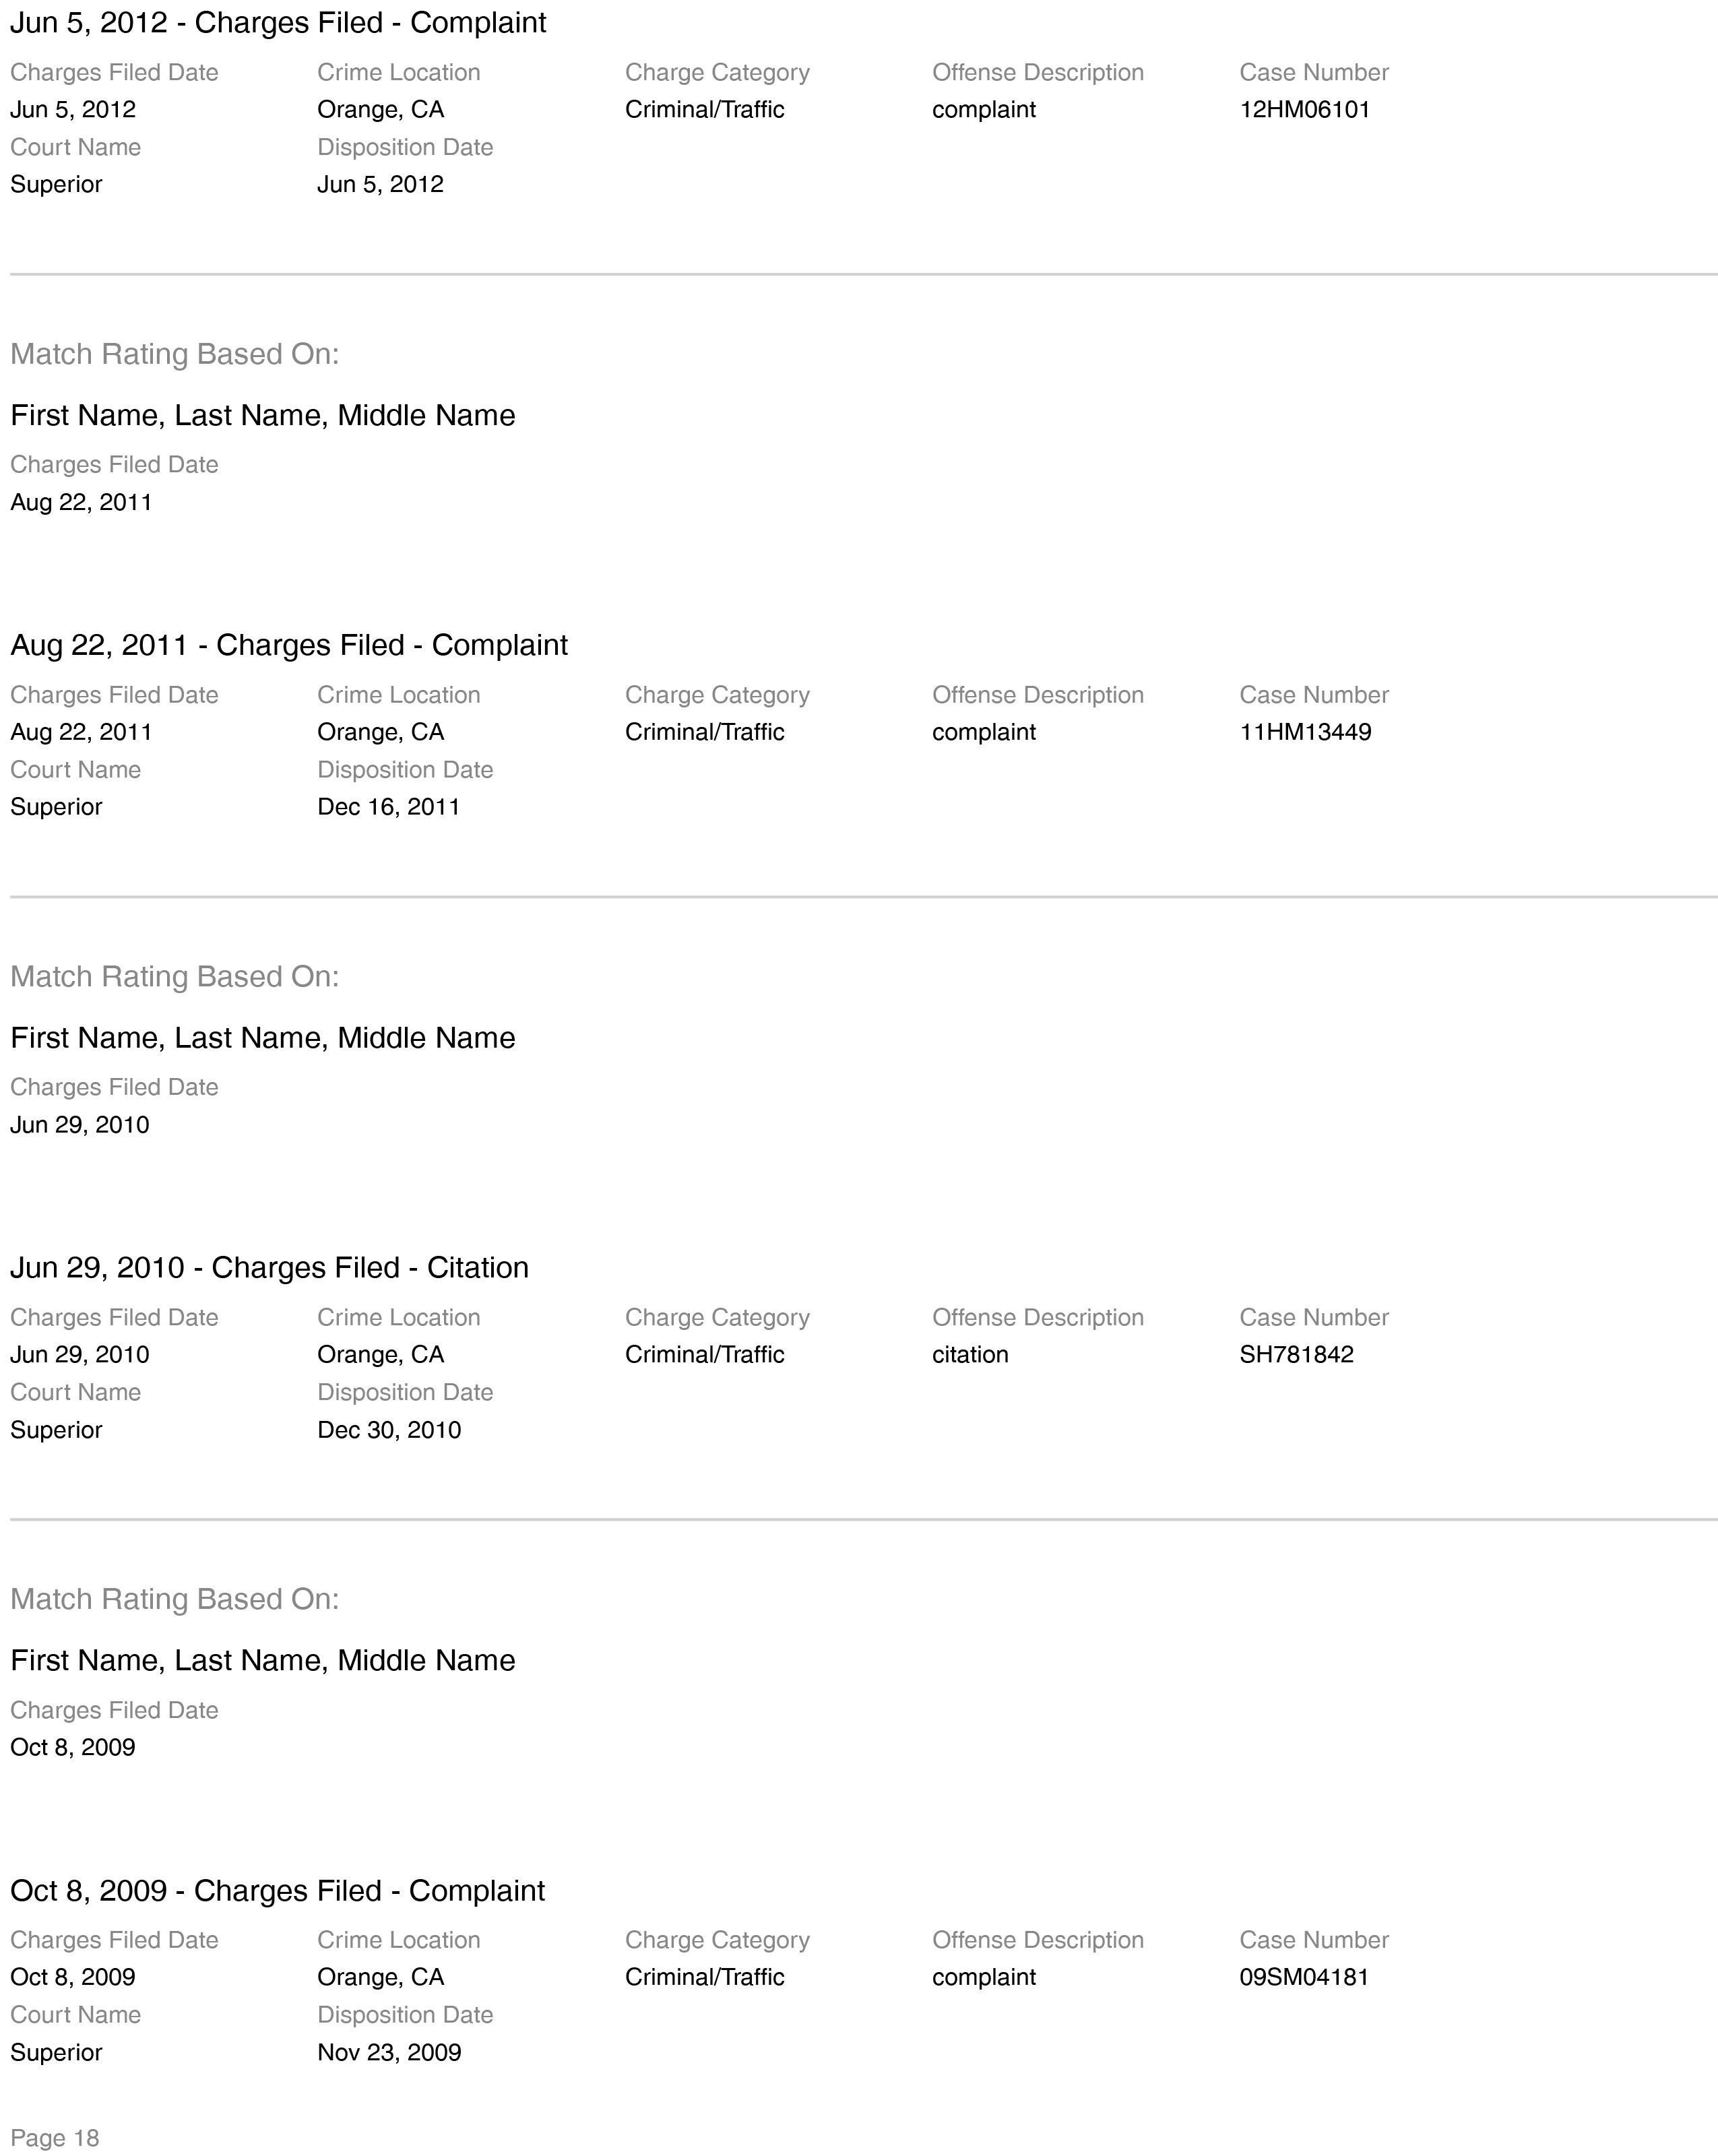1718x2156 pixels.
Task: Select the Jun 5, 2012 Complaint heading
Action: pyautogui.click(x=278, y=23)
